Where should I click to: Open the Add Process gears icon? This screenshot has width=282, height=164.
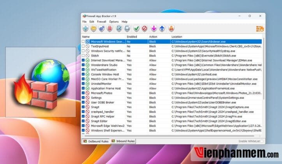coord(102,28)
